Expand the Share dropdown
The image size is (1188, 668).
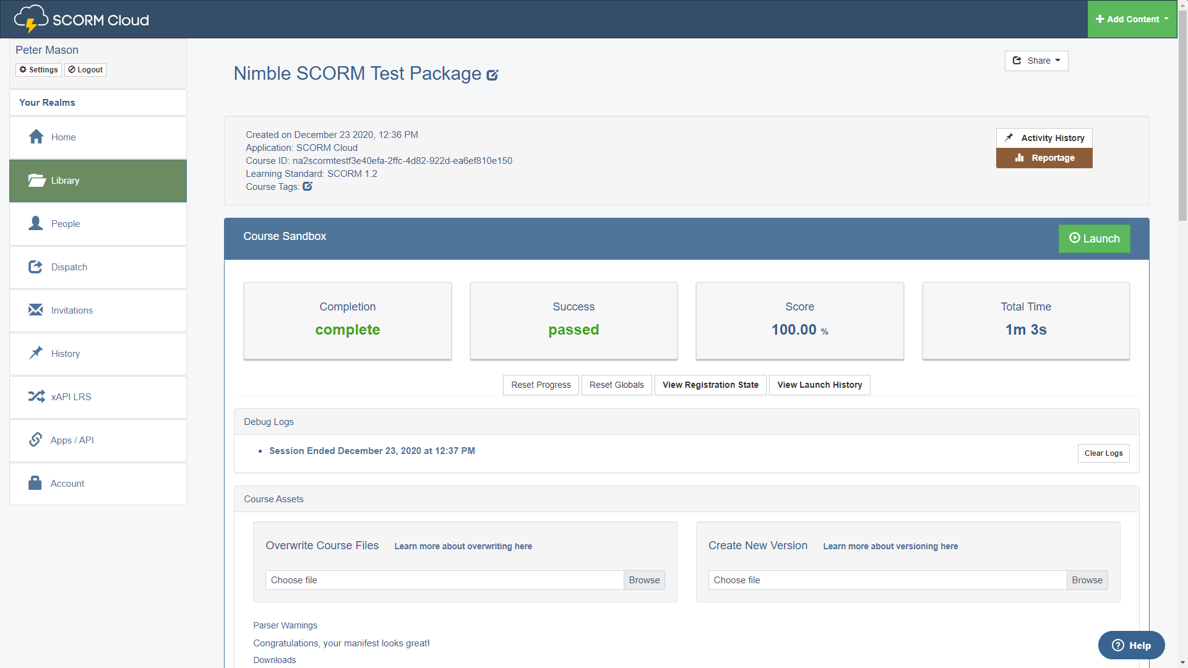point(1036,61)
